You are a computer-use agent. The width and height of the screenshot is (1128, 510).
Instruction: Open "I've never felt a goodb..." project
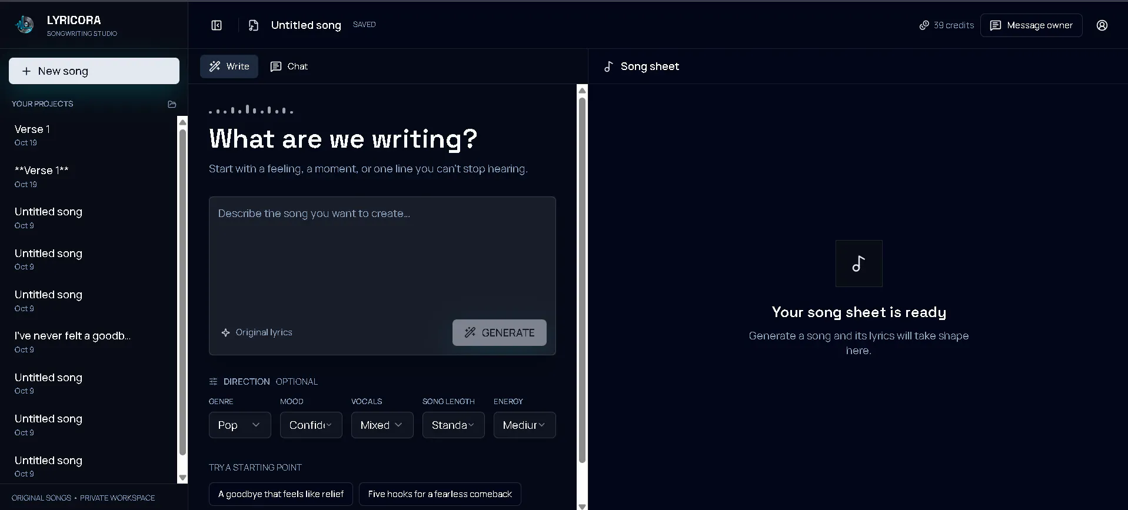[88, 342]
